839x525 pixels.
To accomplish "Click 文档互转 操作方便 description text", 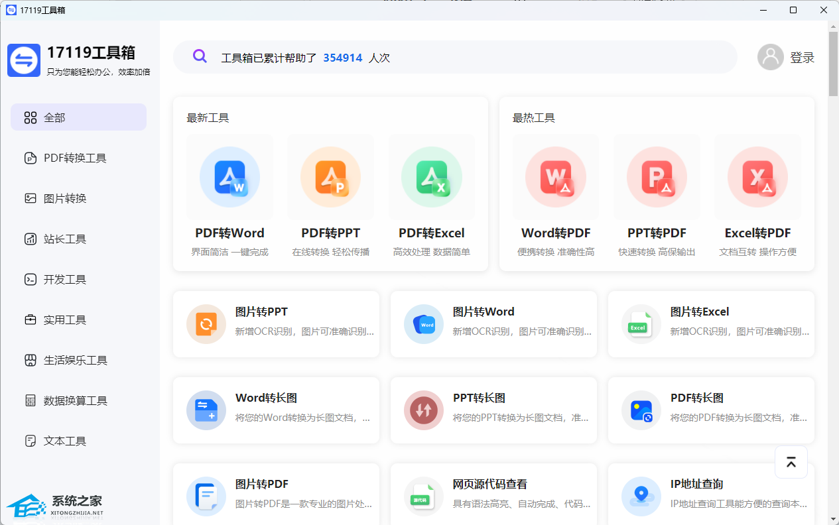I will coord(757,252).
